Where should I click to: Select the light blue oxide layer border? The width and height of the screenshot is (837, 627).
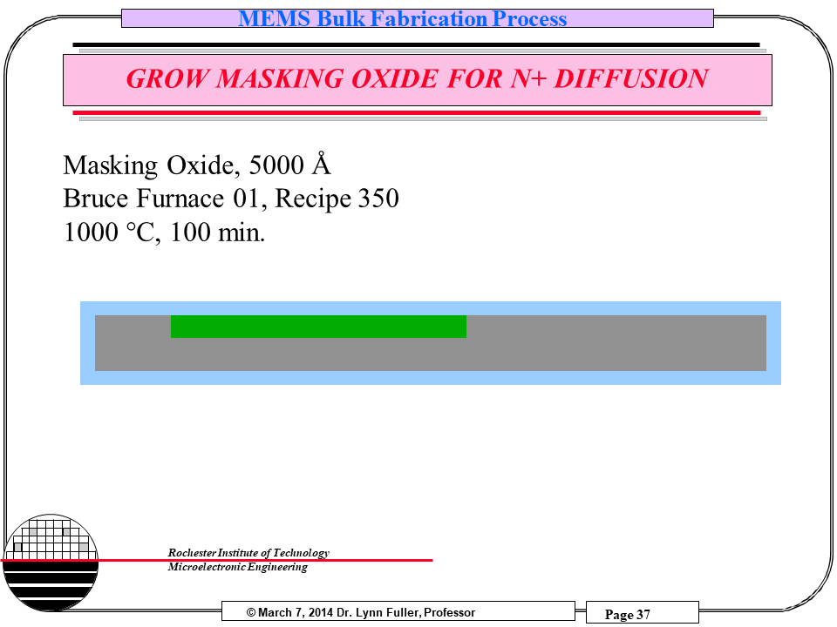point(431,378)
